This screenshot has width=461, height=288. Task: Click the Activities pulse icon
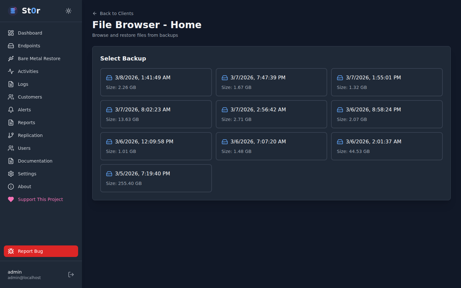(11, 71)
